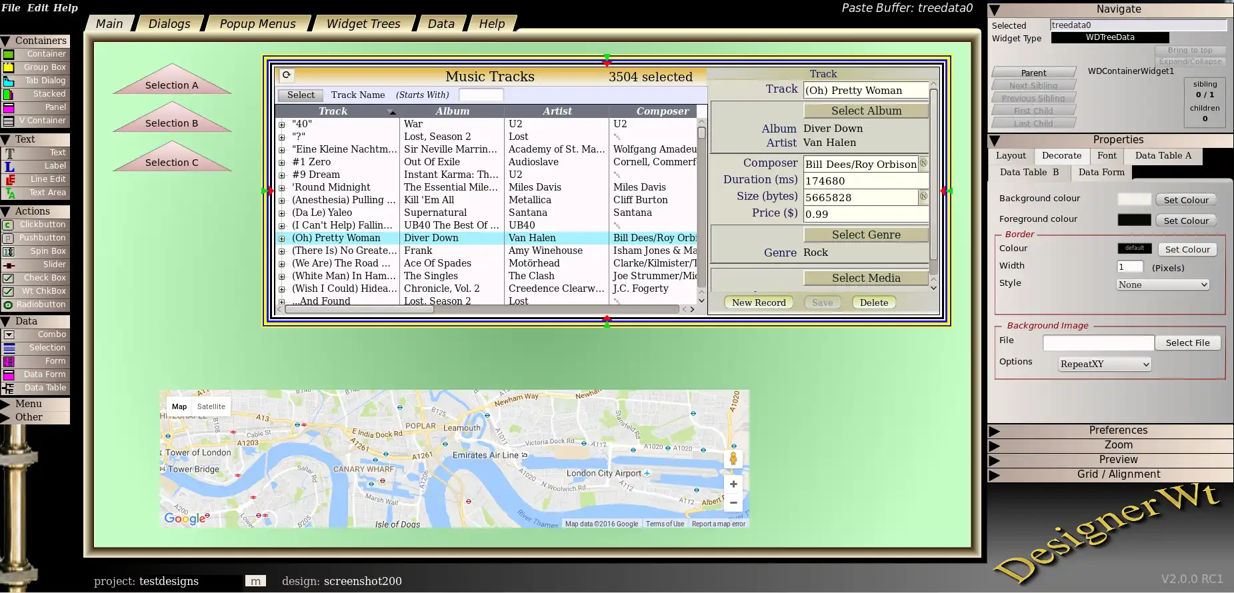This screenshot has width=1234, height=593.
Task: Click the Street View pegman on the map
Action: pos(733,458)
